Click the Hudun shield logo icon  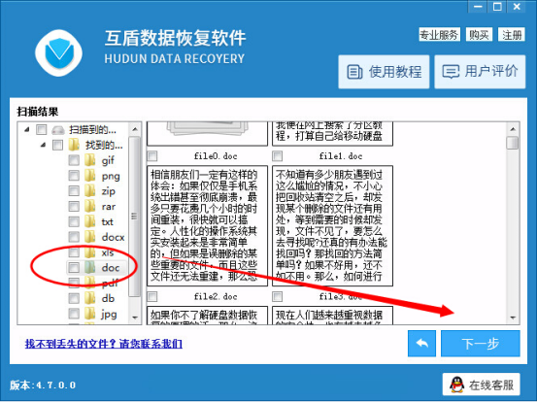click(59, 52)
